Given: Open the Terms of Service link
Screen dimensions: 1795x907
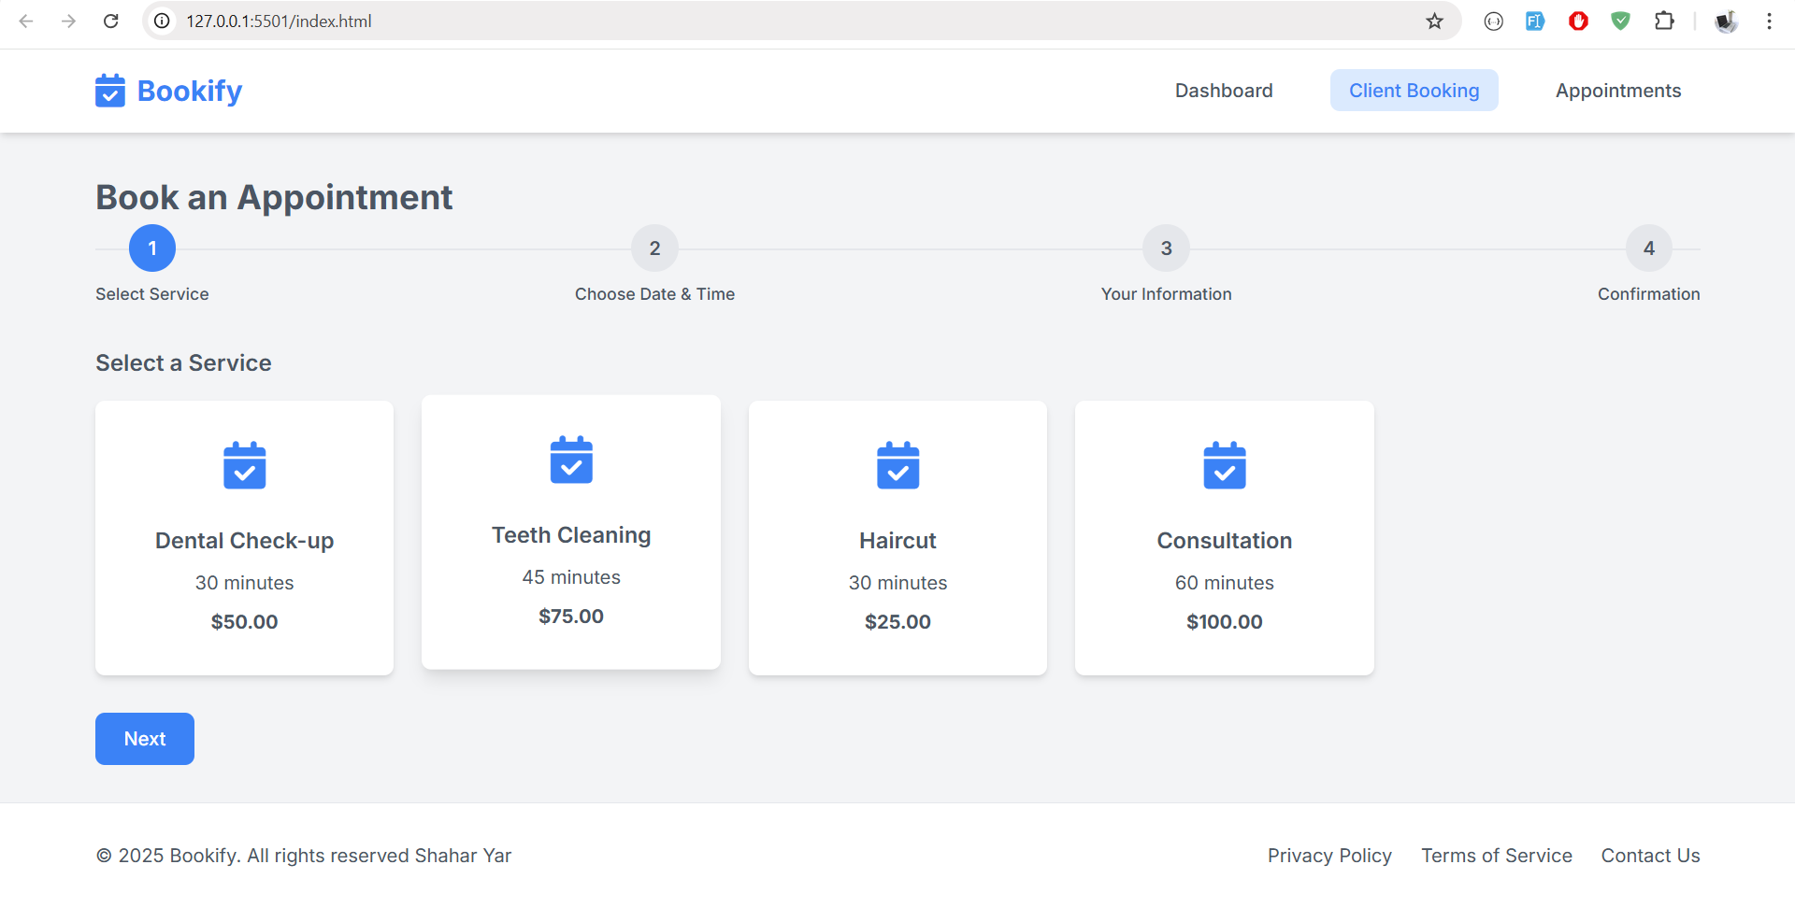Looking at the screenshot, I should pyautogui.click(x=1496, y=856).
